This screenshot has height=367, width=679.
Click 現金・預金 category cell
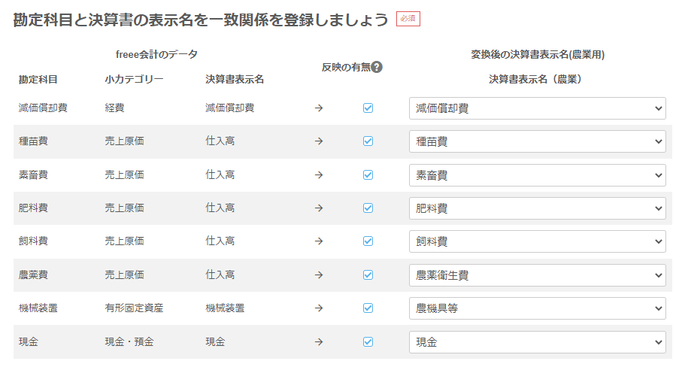(x=129, y=342)
